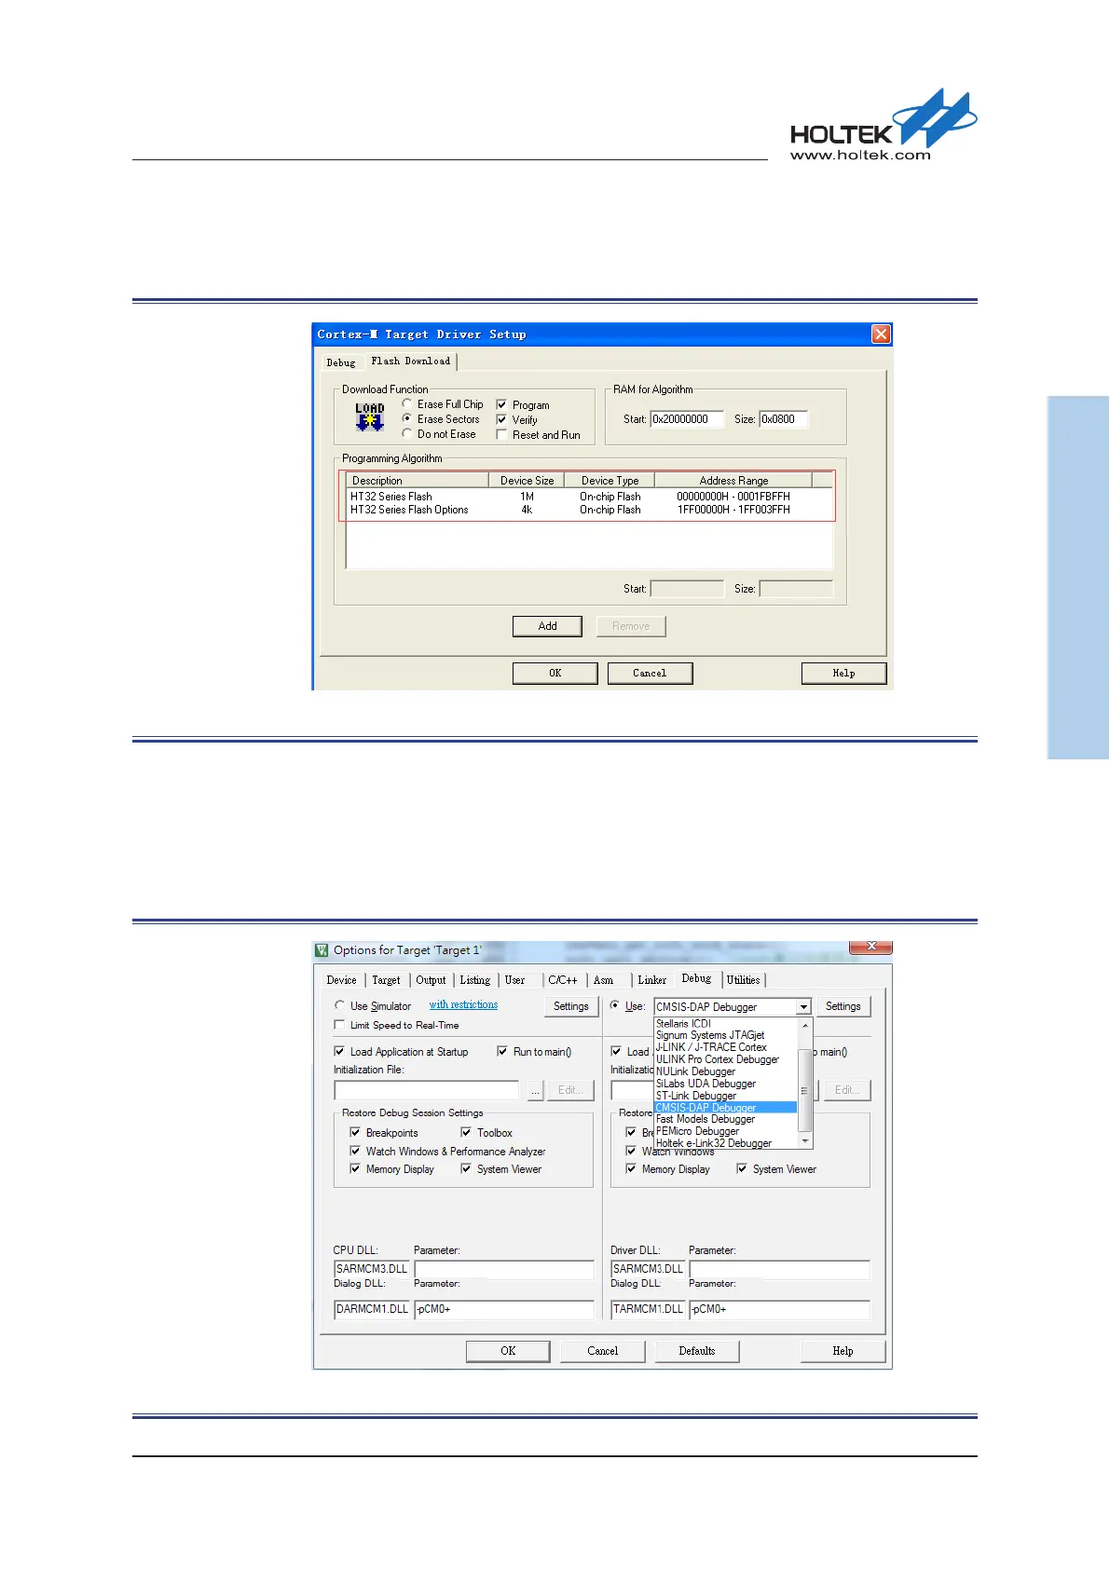
Task: Click the Keil icon in Options title bar
Action: tap(322, 950)
